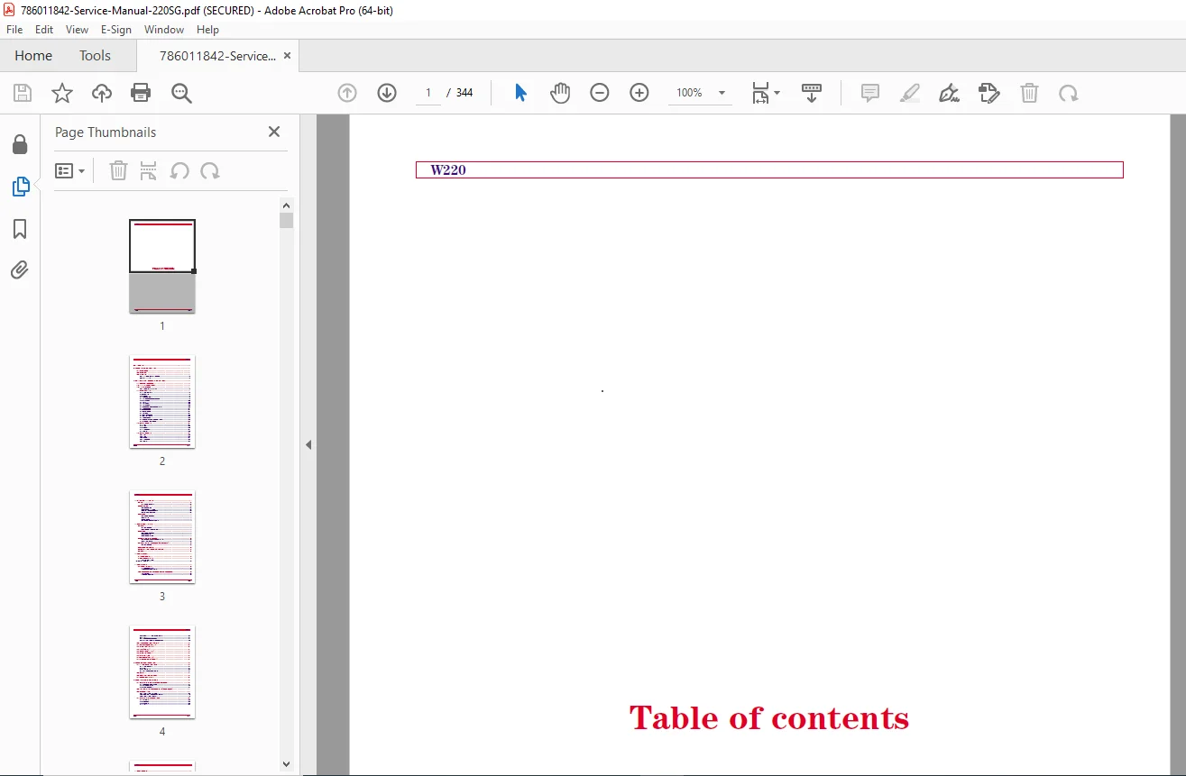Select page 3 thumbnail
The height and width of the screenshot is (776, 1186).
coord(162,536)
